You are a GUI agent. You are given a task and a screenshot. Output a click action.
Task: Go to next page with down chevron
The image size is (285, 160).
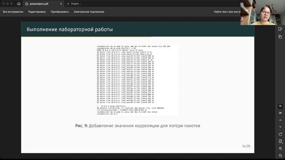(280, 127)
